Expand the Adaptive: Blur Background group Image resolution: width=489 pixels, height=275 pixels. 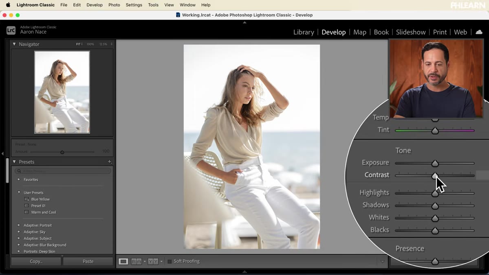tap(19, 245)
